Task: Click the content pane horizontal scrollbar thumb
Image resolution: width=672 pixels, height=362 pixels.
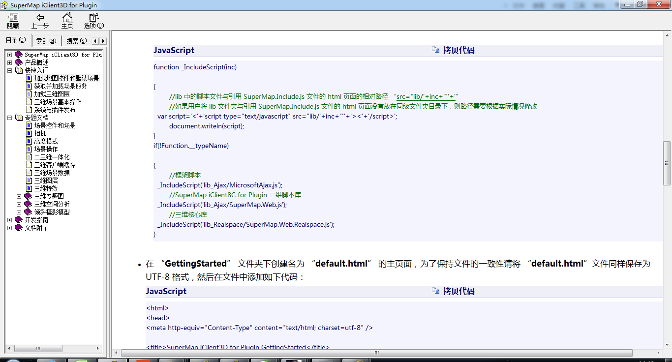Action: [377, 353]
